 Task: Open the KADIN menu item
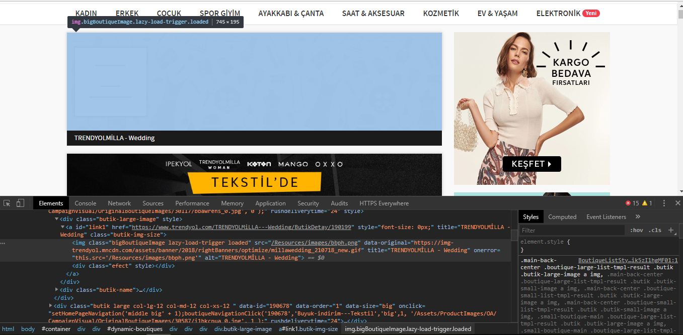pos(86,13)
